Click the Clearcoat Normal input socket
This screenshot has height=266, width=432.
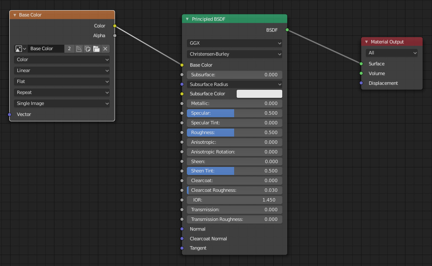tap(182, 239)
